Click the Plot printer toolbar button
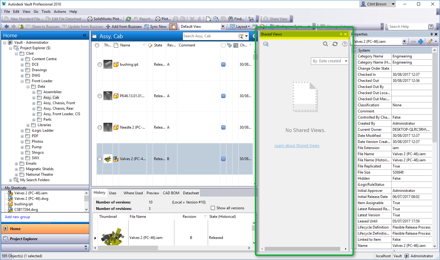The width and height of the screenshot is (440, 260). [x=163, y=19]
